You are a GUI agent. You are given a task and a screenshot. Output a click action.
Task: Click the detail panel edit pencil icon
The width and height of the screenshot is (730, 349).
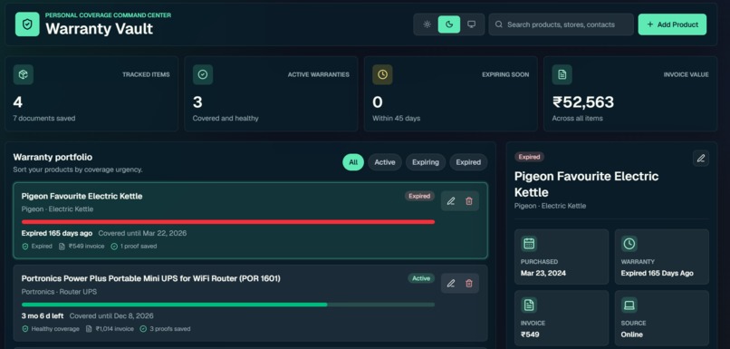701,159
